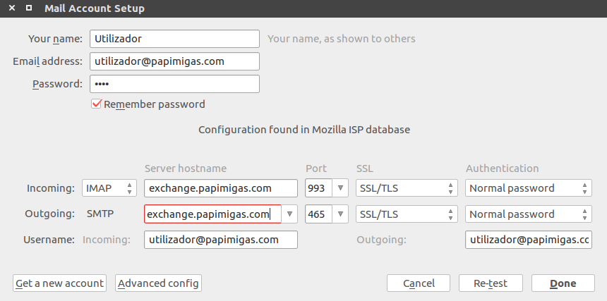
Task: Focus the Password field
Action: tap(174, 85)
